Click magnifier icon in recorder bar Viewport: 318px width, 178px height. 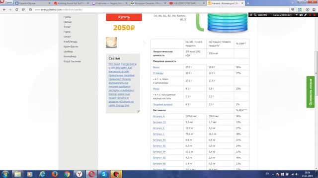(x=255, y=15)
